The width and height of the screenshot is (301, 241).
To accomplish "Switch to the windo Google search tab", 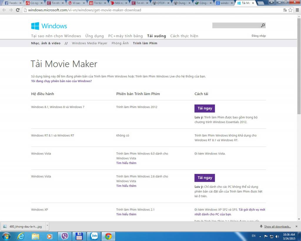I will (224, 3).
